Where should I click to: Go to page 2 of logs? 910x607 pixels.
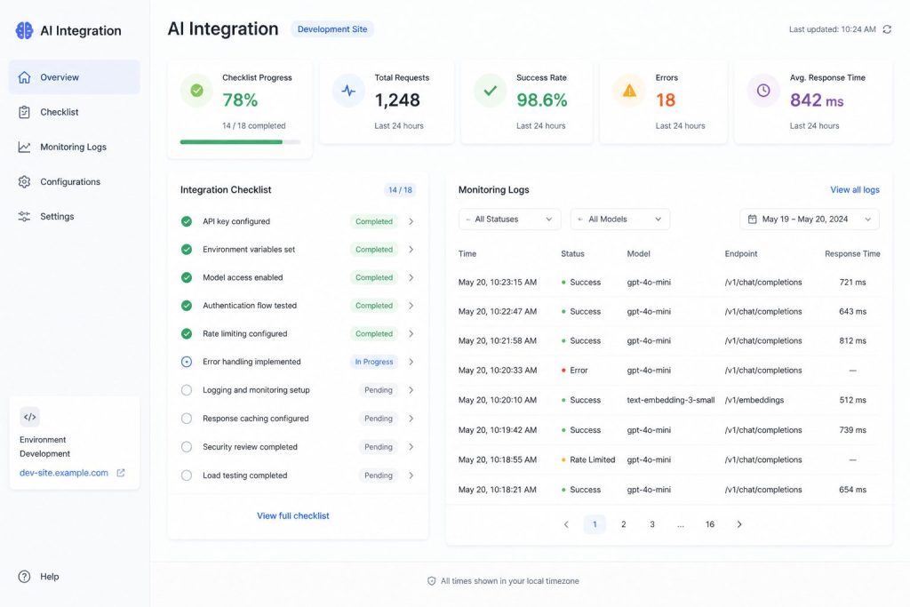coord(623,524)
